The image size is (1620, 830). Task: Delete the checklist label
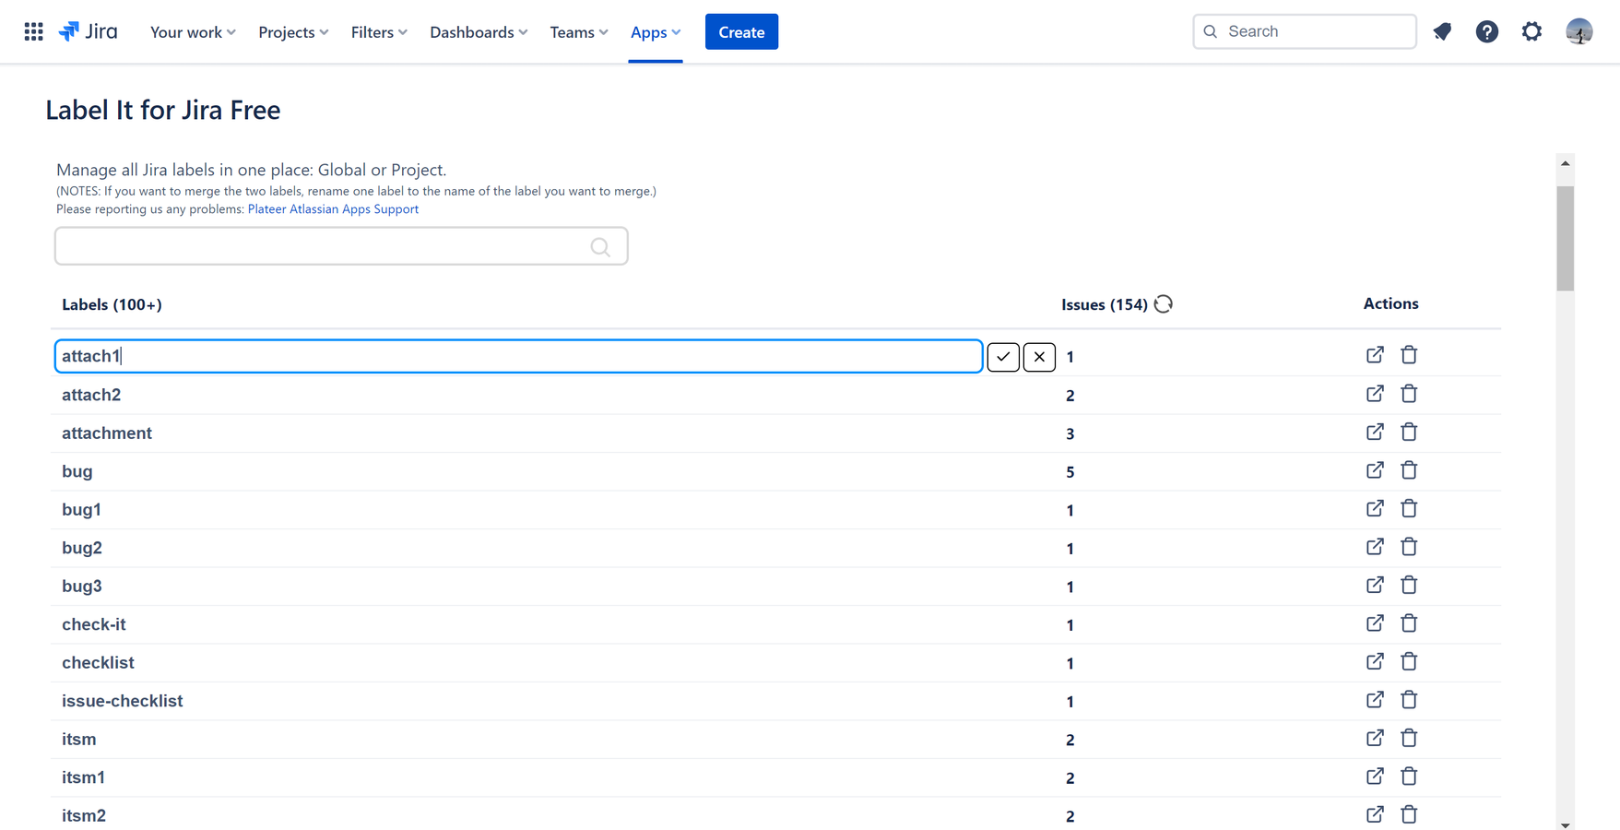coord(1409,661)
